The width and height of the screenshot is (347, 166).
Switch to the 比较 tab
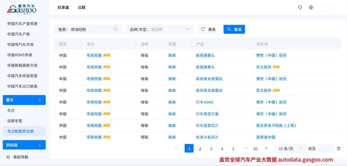[x=81, y=8]
